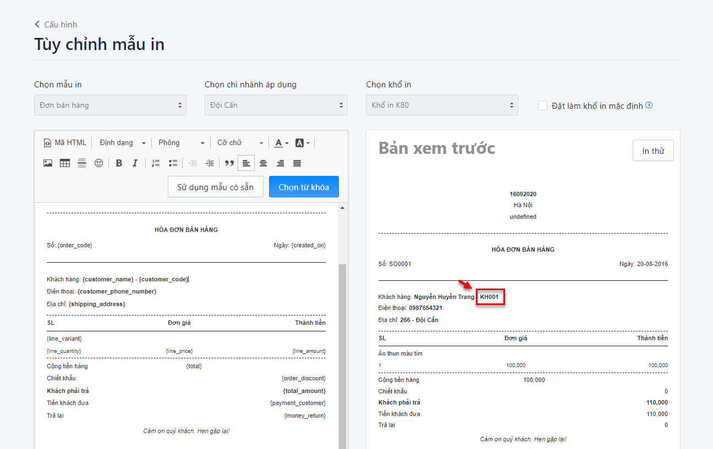Expand the "Chọn chi nhánh áp dụng" dropdown
Image resolution: width=713 pixels, height=449 pixels.
point(276,105)
